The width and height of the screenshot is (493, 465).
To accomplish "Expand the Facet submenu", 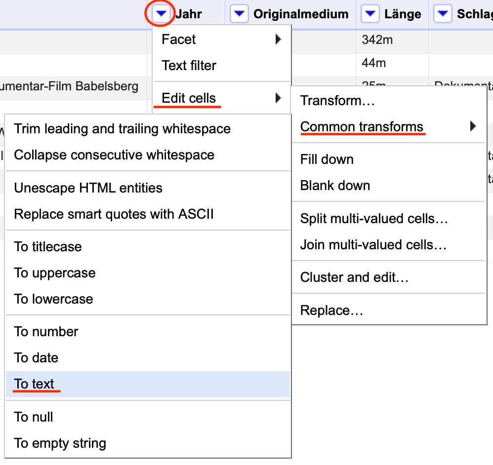I will tap(221, 39).
